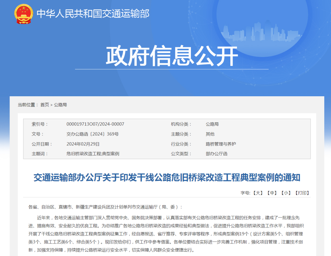Click the article title 交通运输部办公厅关于印发干线公路危旧桥梁改造工程典型案例的通知

(x=167, y=178)
